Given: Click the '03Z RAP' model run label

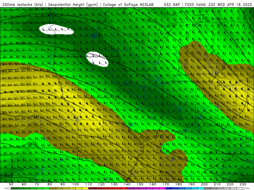Looking at the screenshot, I should click(x=171, y=4).
